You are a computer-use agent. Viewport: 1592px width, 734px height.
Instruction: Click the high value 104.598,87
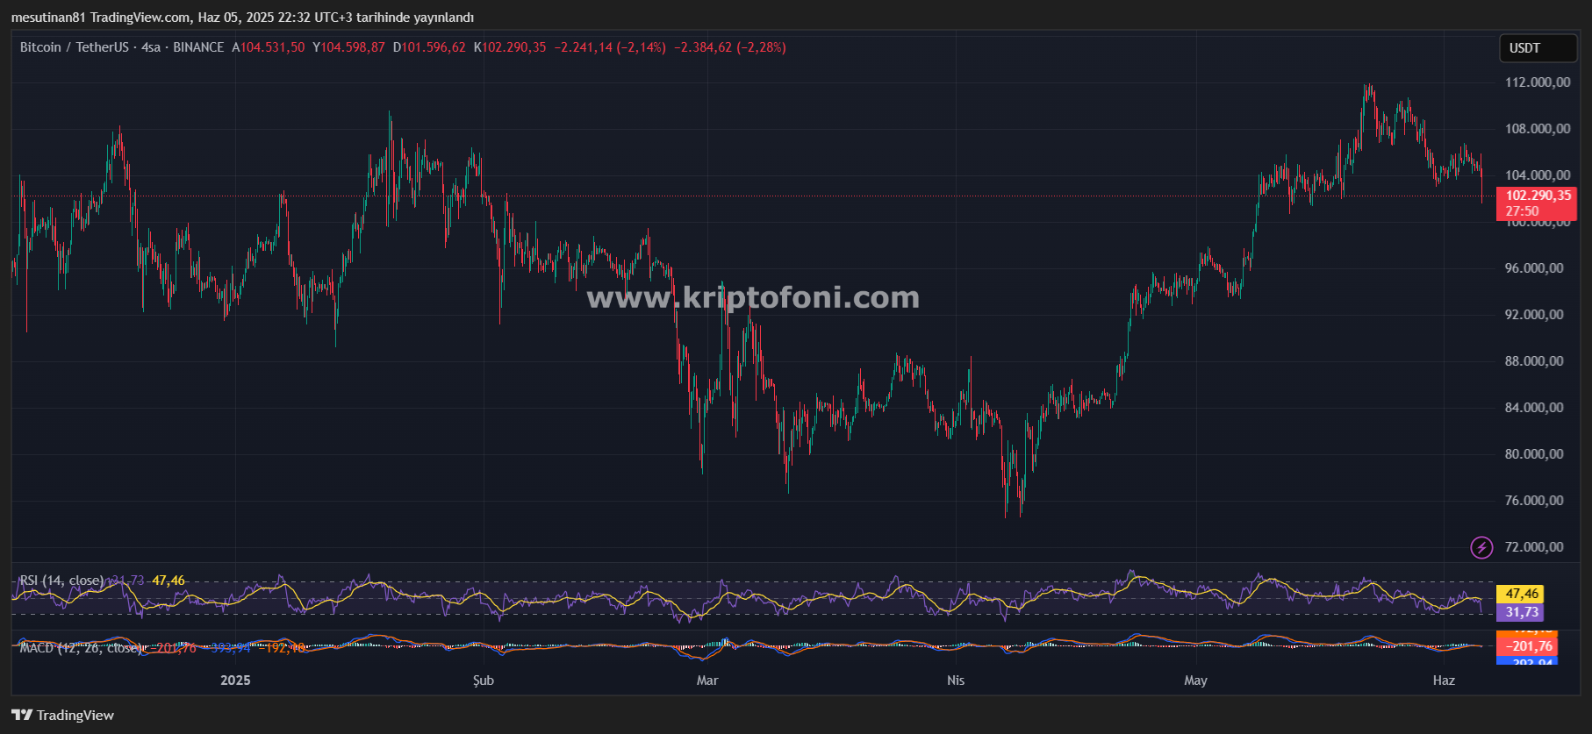[353, 47]
